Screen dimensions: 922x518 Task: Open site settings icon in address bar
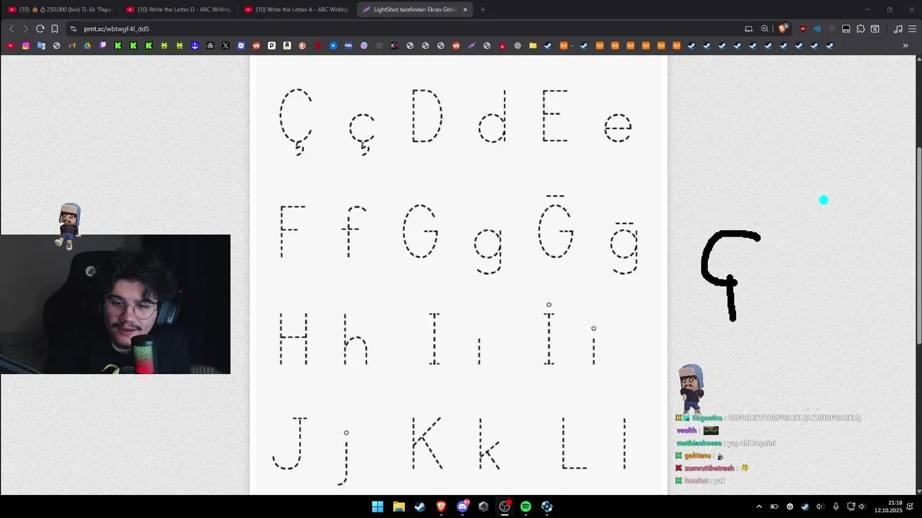coord(73,29)
